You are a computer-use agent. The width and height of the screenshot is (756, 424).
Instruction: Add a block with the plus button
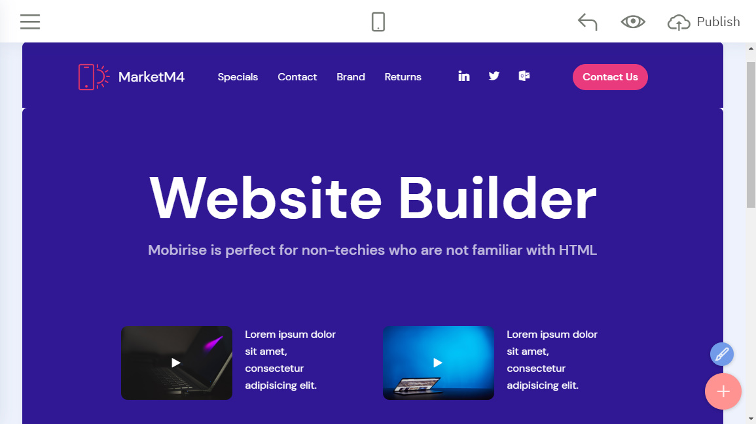723,391
